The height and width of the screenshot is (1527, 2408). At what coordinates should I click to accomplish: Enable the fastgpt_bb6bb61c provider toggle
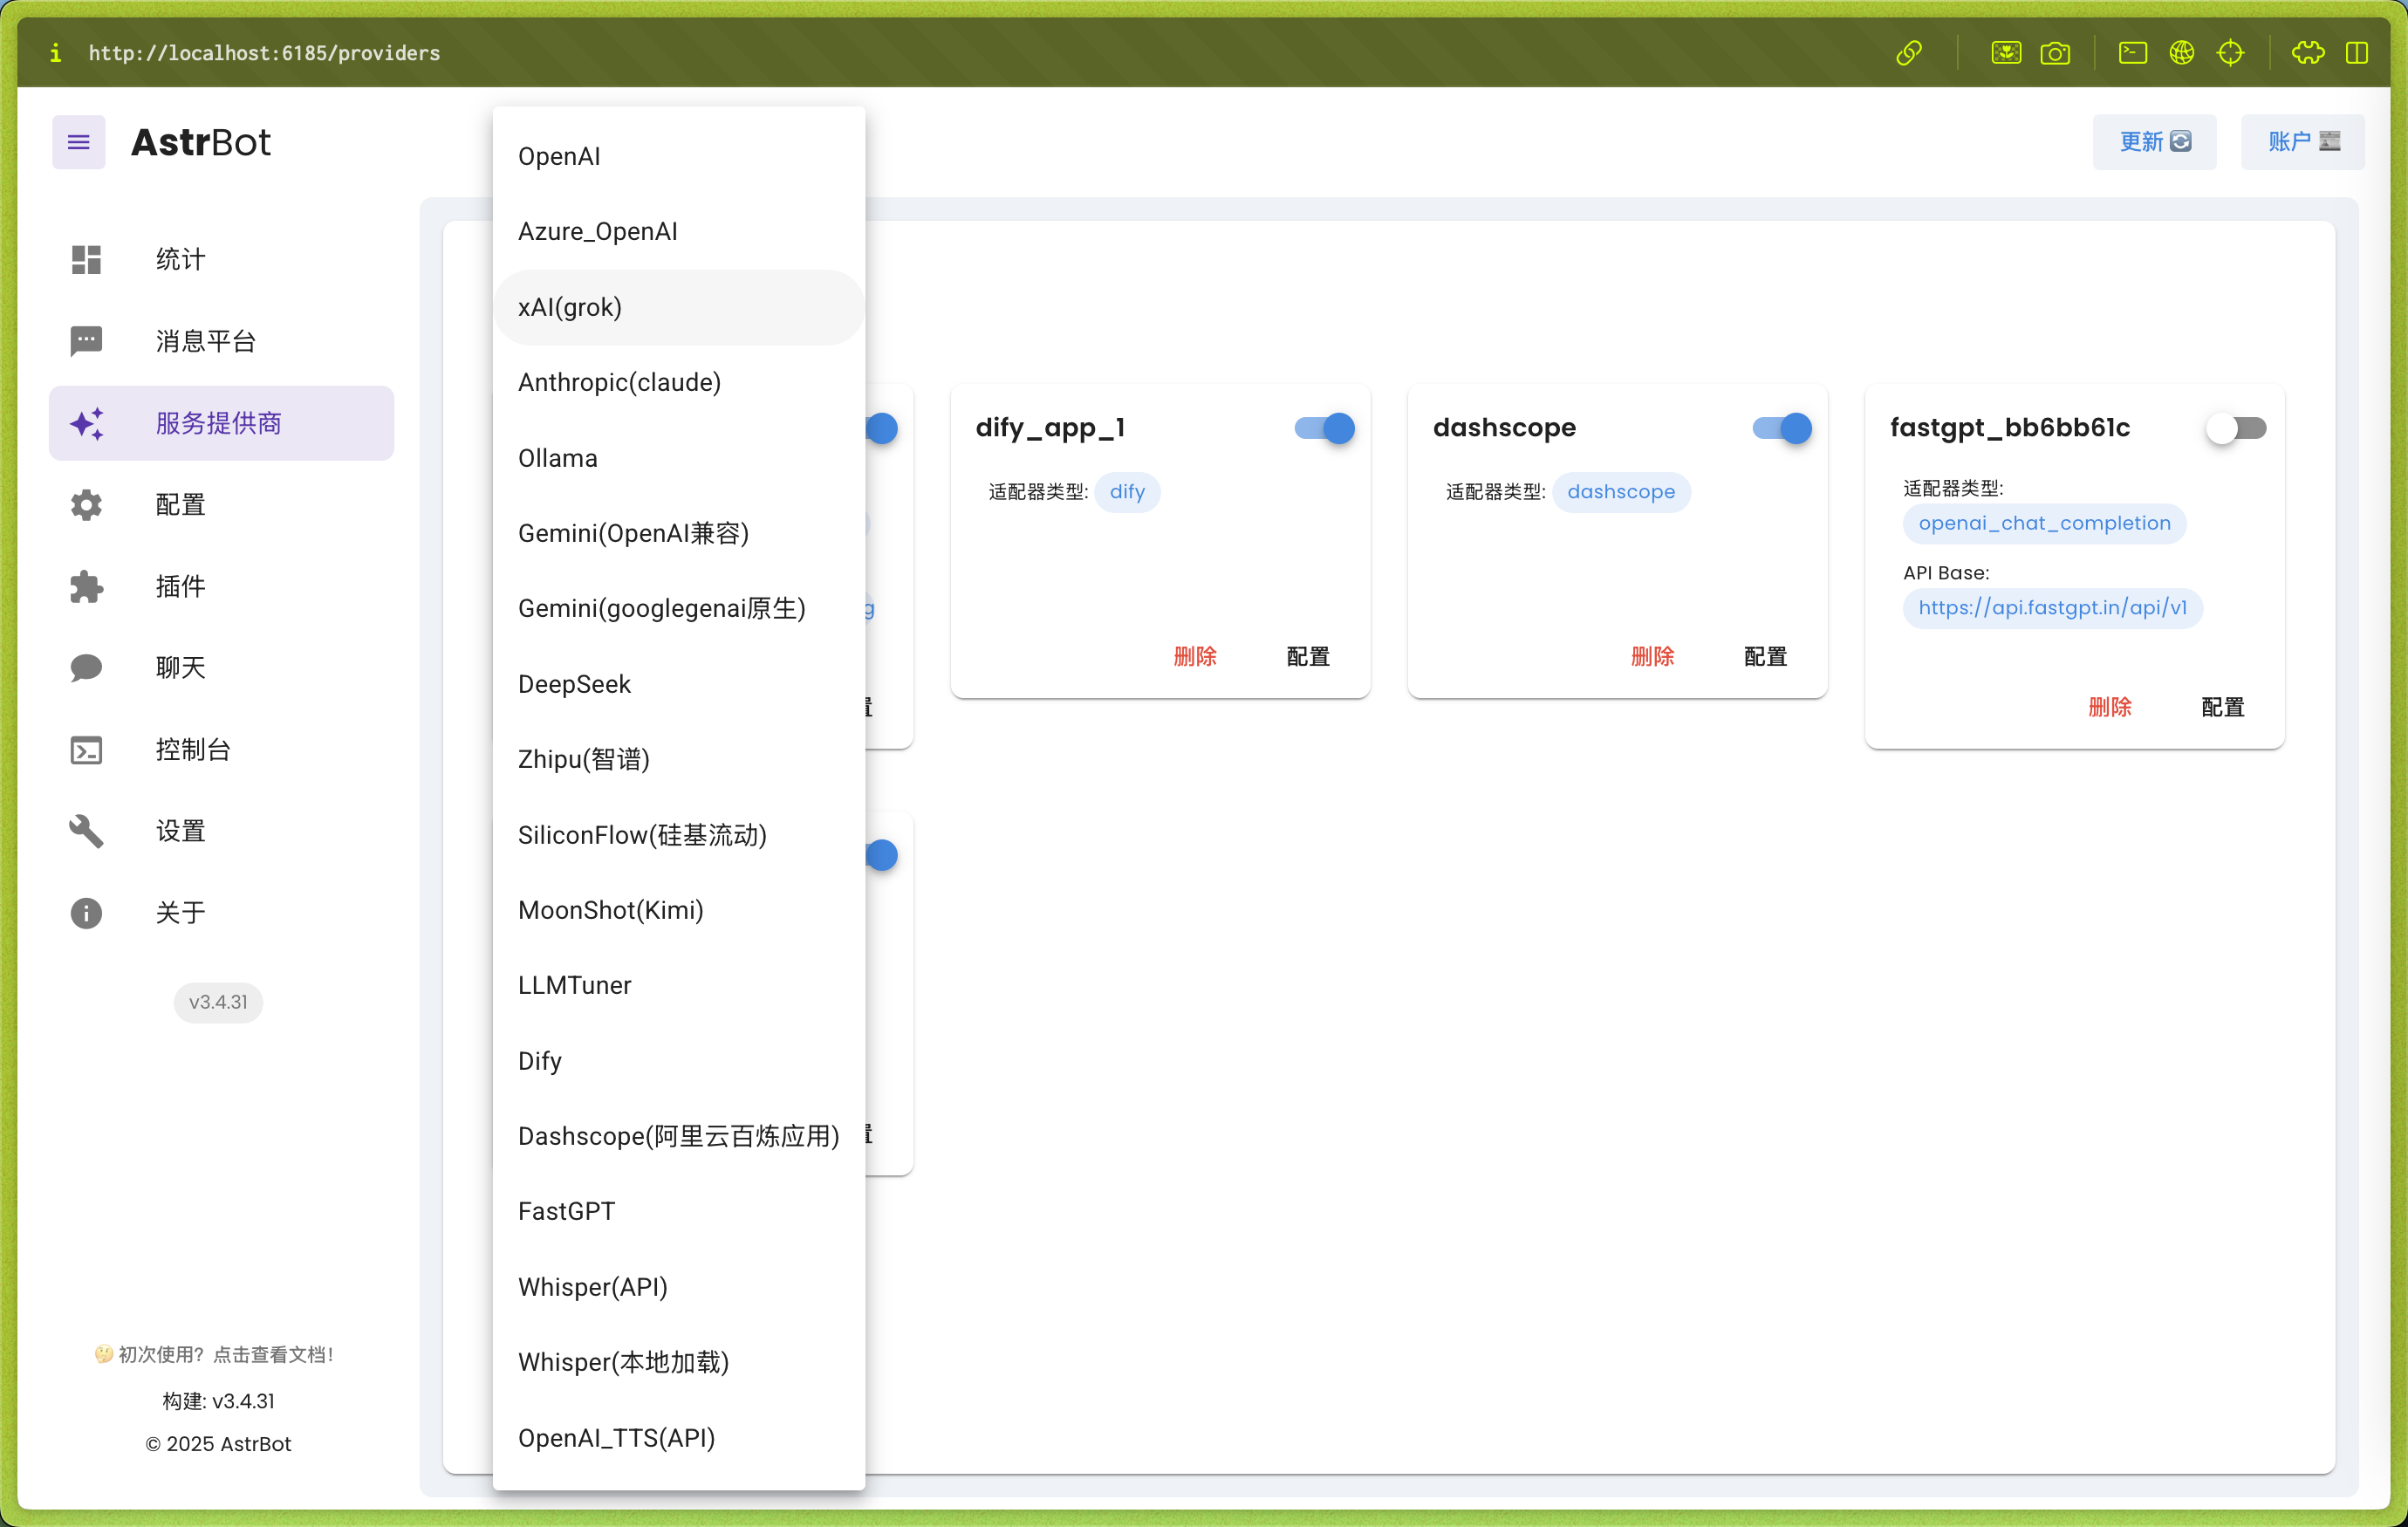[2237, 428]
